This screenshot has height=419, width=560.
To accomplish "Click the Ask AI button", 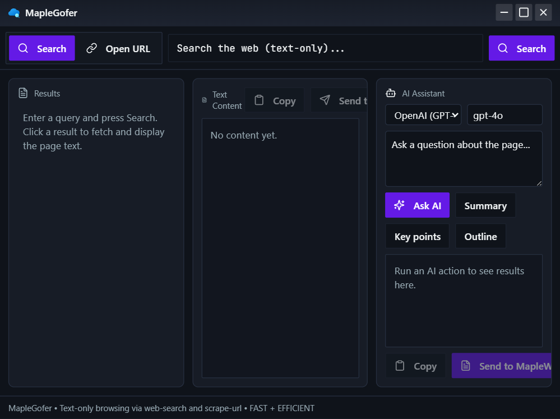I will (417, 205).
